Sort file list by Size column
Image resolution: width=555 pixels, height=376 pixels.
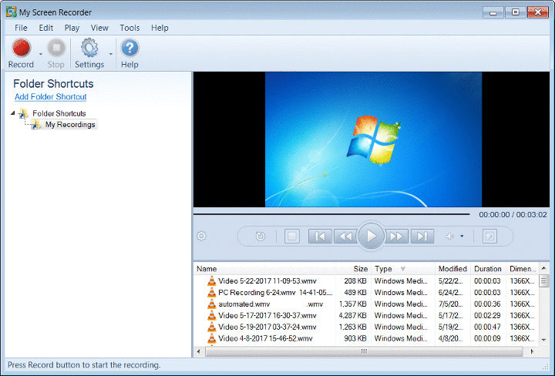[353, 269]
